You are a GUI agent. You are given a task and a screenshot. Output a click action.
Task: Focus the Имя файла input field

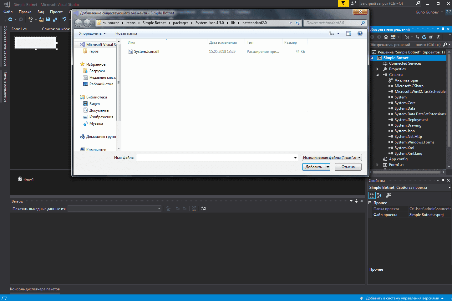pyautogui.click(x=217, y=158)
